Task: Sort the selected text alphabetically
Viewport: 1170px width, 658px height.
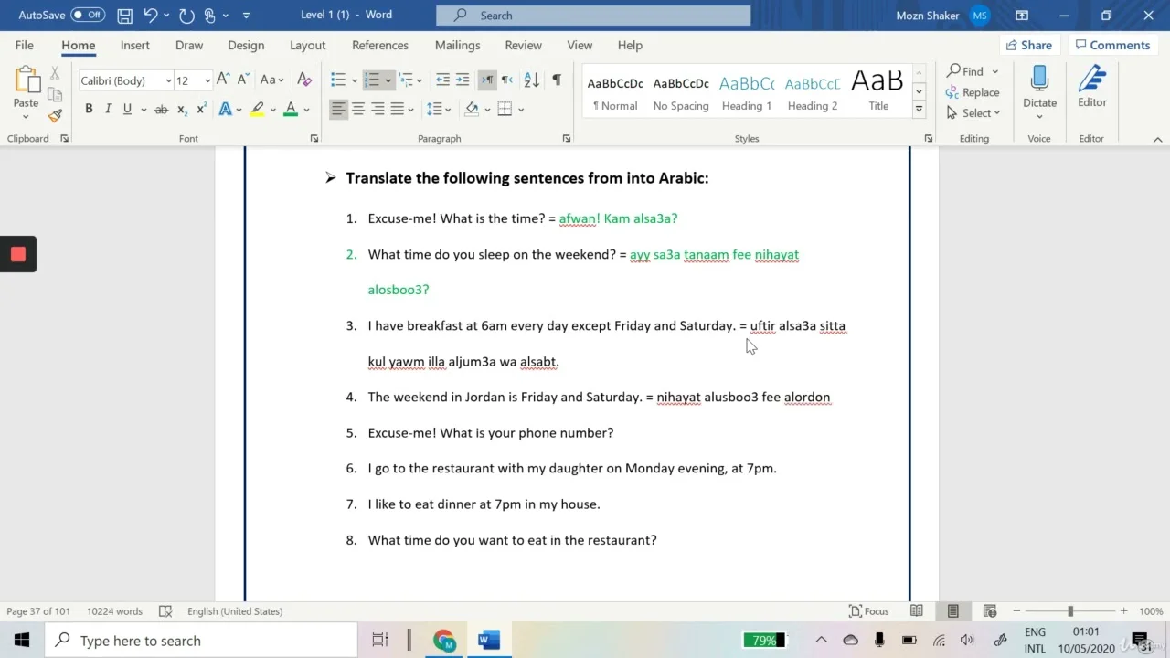Action: click(531, 80)
